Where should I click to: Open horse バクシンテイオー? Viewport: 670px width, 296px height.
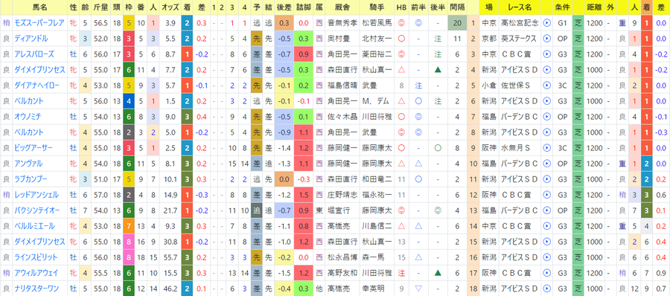point(36,210)
